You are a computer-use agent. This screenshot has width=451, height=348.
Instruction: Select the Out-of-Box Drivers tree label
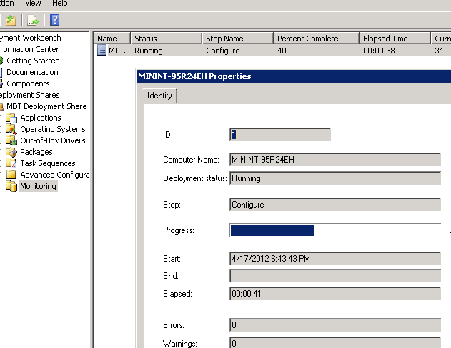[53, 140]
